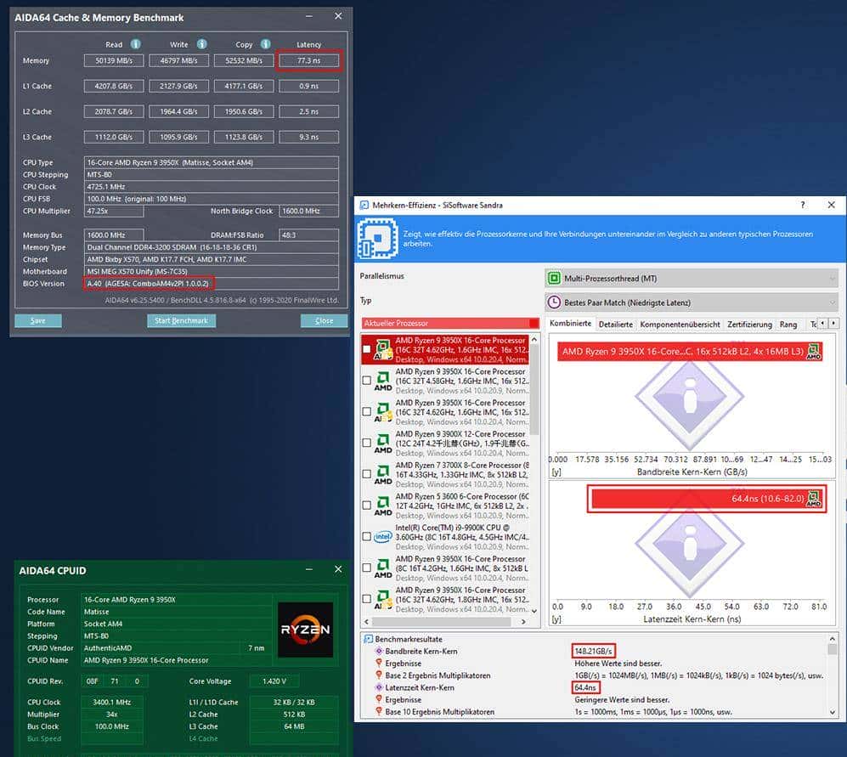Viewport: 847px width, 757px height.
Task: Click the Save button in AIDA64
Action: [38, 320]
